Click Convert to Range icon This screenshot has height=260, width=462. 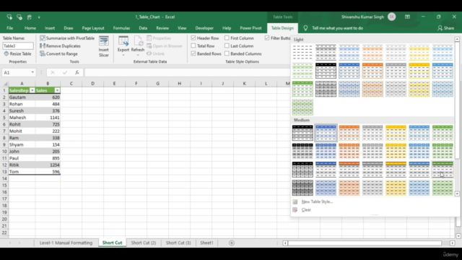pos(43,53)
